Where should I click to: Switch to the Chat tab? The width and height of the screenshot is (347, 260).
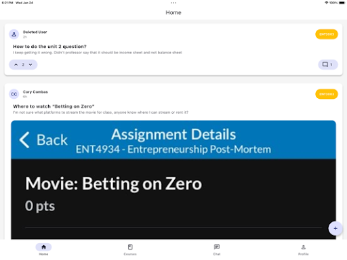click(217, 249)
